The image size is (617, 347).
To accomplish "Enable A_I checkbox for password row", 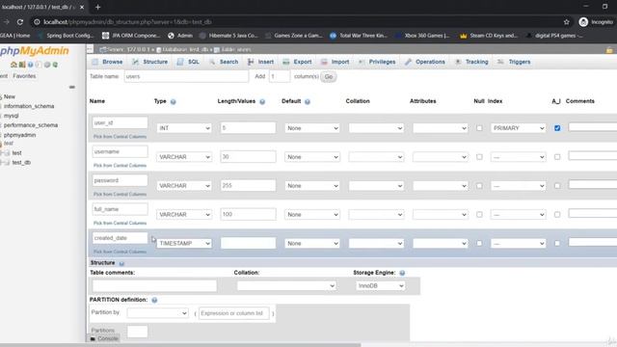I will (557, 186).
